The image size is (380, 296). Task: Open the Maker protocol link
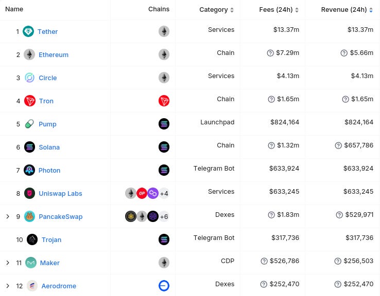coord(49,263)
